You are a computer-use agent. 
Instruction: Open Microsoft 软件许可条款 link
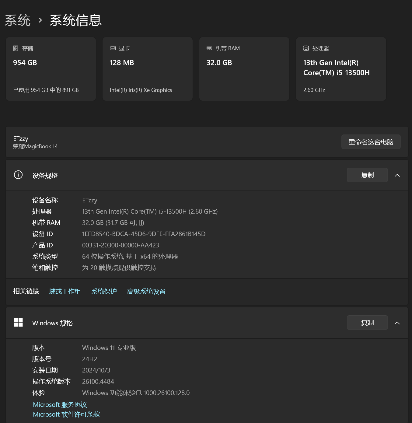click(66, 414)
